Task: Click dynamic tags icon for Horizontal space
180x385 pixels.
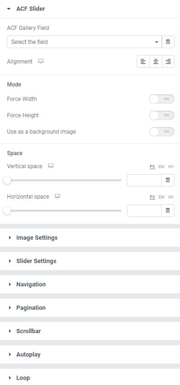Action: 168,210
